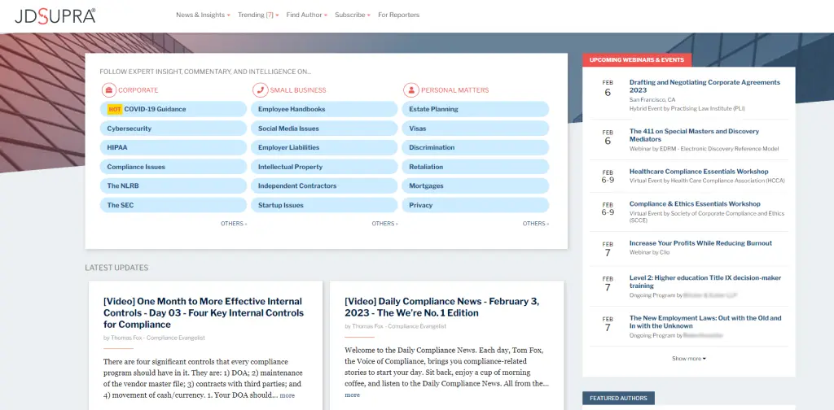Open the Mortgages topic
The width and height of the screenshot is (834, 410).
pos(476,185)
